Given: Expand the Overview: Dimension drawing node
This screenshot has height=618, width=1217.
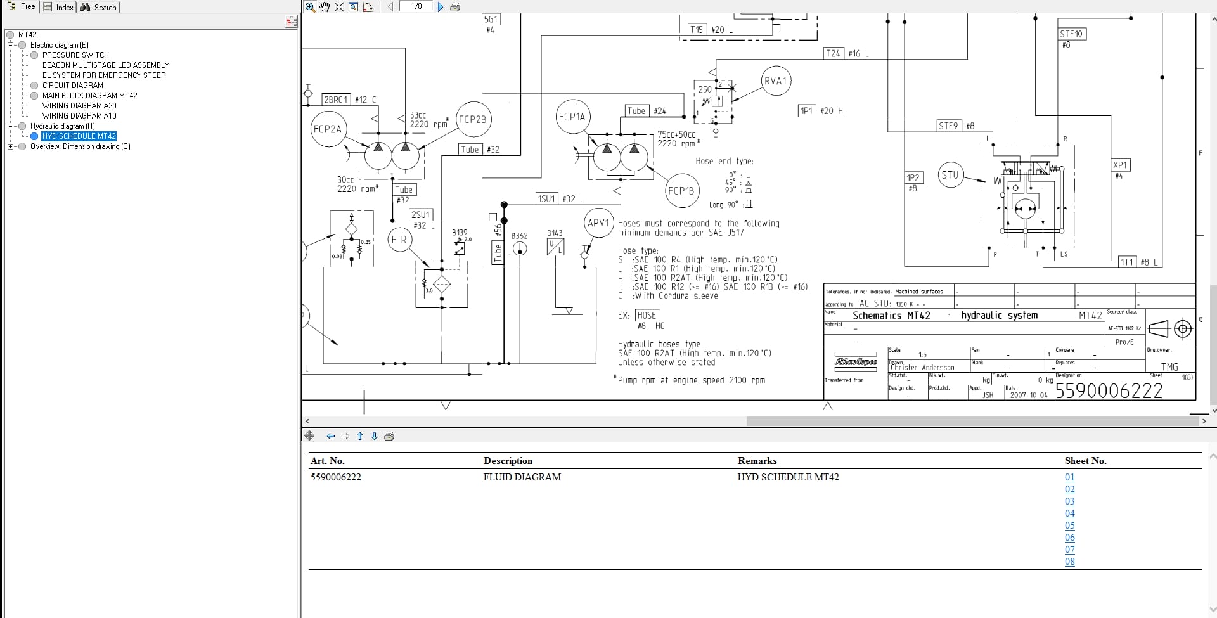Looking at the screenshot, I should (10, 146).
